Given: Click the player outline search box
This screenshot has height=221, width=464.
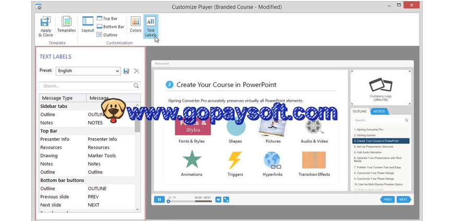Looking at the screenshot, I should 381,120.
